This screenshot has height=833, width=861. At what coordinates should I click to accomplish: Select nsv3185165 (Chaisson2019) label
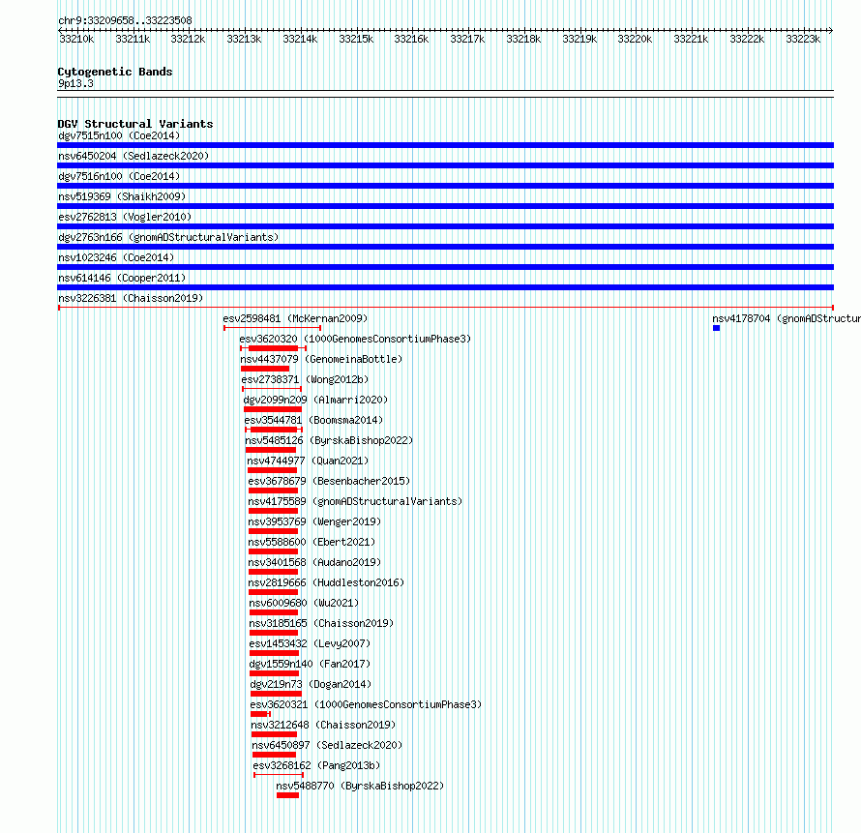coord(321,623)
